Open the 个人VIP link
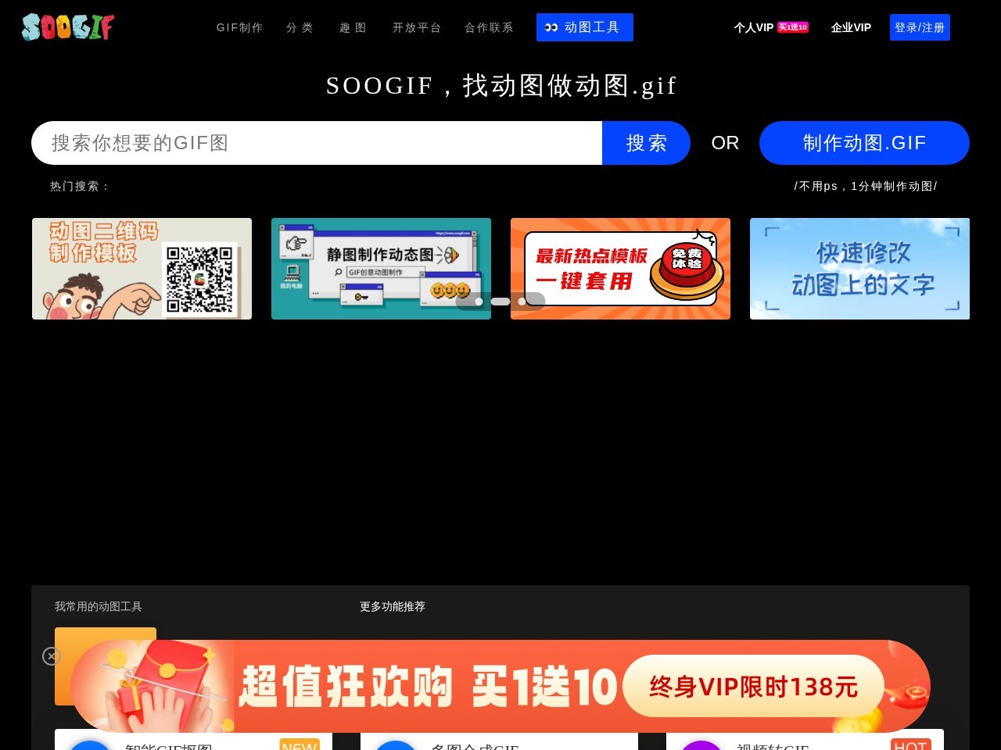 (753, 27)
